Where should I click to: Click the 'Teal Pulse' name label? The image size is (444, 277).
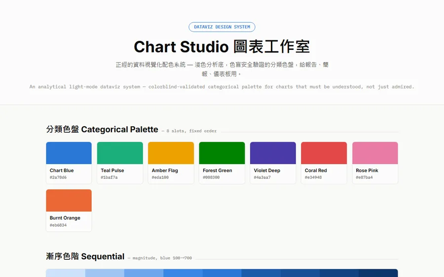click(112, 171)
